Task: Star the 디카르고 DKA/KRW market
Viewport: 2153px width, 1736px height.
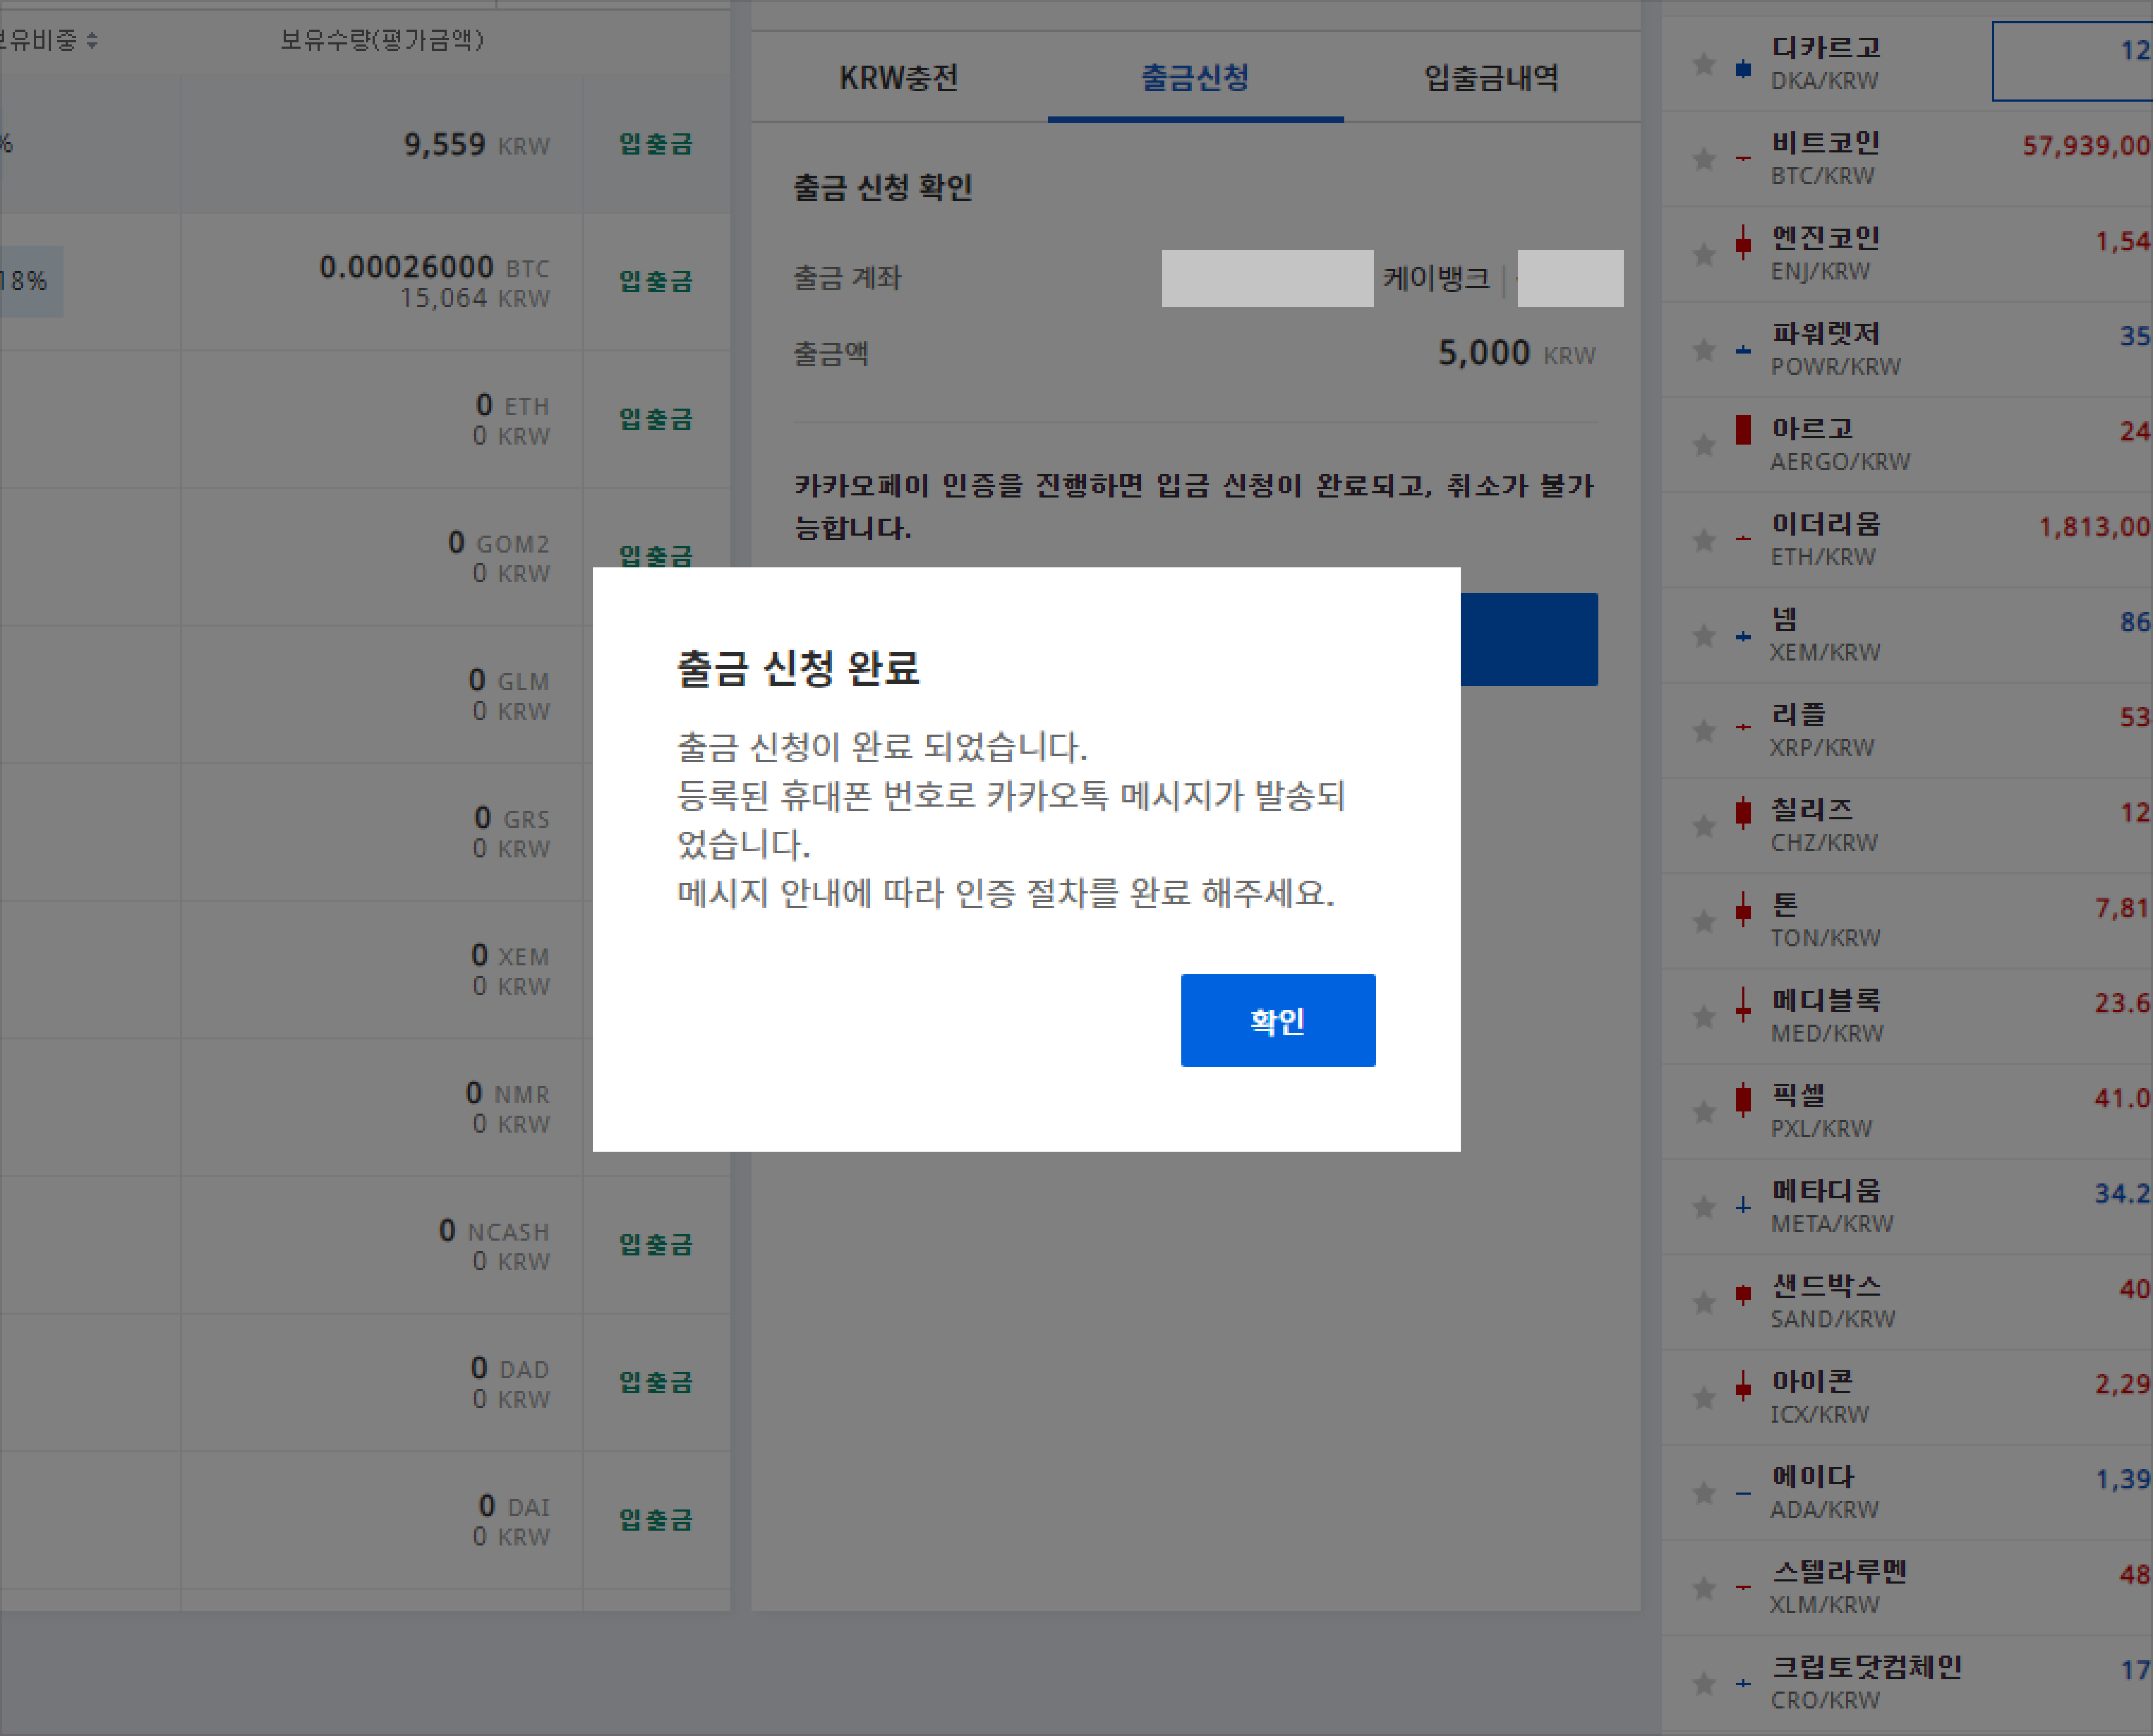Action: tap(1704, 65)
